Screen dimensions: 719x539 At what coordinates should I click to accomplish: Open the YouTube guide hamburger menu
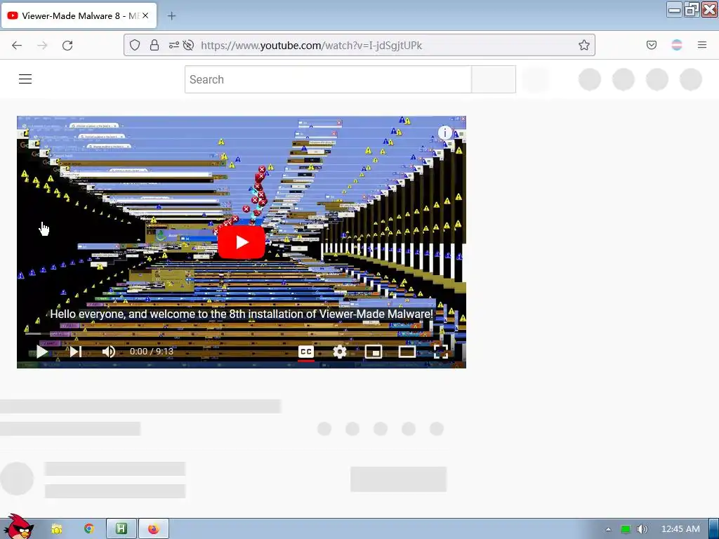coord(25,79)
